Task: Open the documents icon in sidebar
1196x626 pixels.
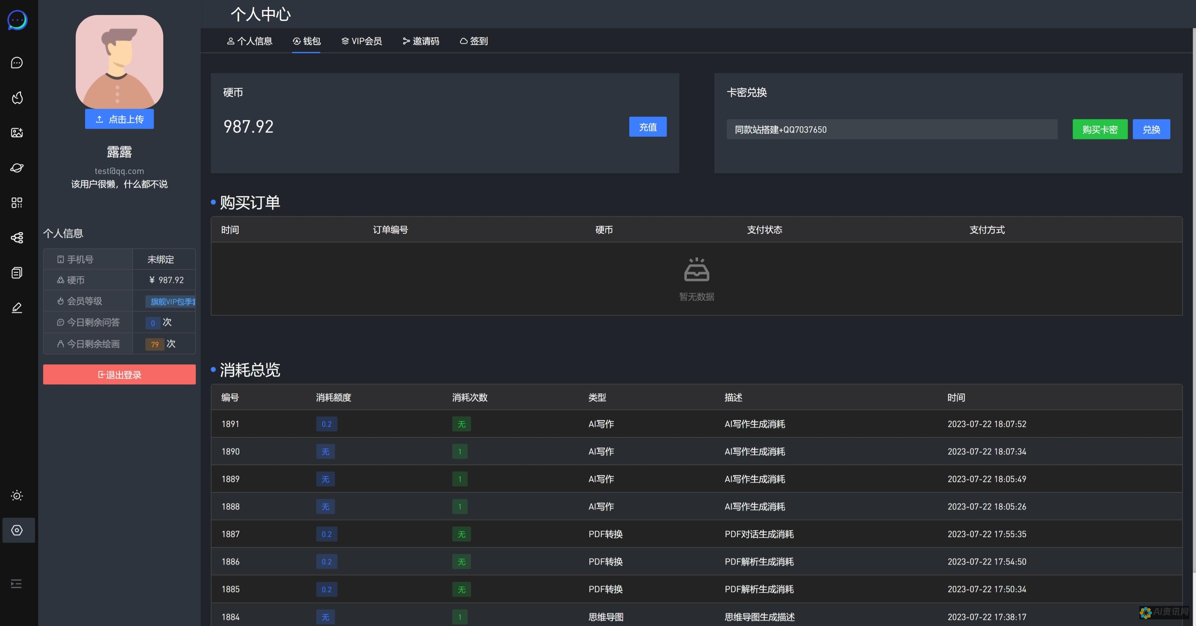Action: point(17,273)
